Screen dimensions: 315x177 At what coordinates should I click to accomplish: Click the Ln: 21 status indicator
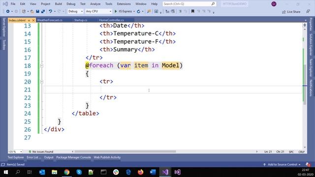pos(268,152)
